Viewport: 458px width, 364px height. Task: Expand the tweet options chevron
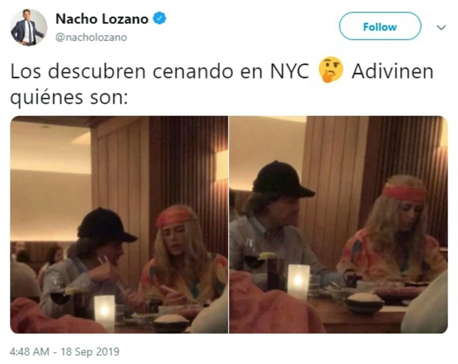click(441, 27)
